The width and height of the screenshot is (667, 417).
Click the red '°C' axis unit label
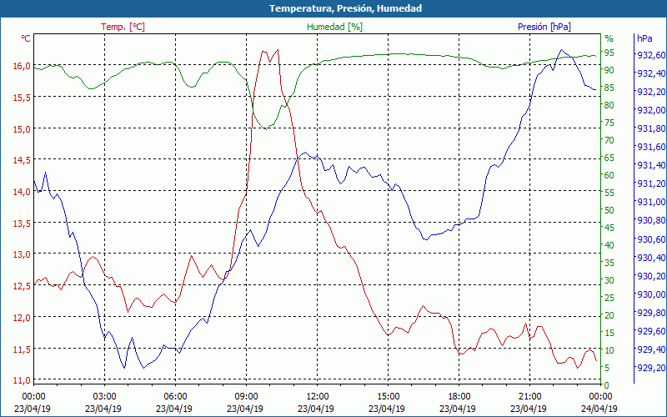pyautogui.click(x=26, y=38)
